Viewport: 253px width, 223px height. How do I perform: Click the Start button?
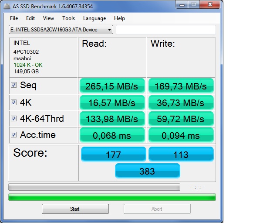click(x=75, y=209)
